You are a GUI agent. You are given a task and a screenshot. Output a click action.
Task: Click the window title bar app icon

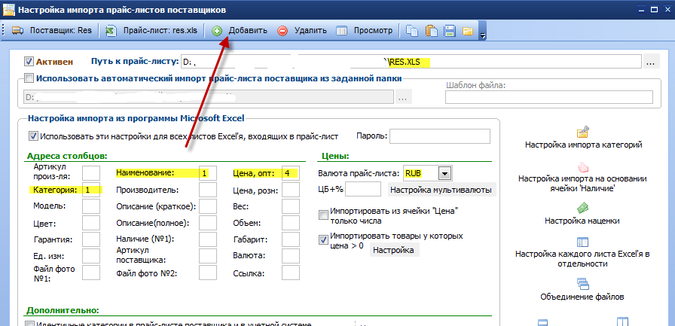click(x=9, y=9)
